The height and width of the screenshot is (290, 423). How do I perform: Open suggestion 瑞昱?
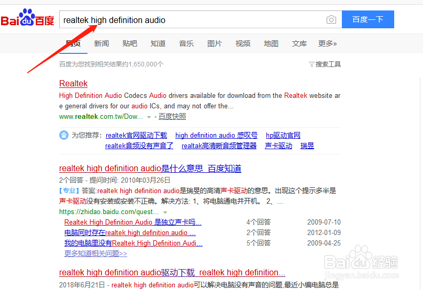pos(307,146)
